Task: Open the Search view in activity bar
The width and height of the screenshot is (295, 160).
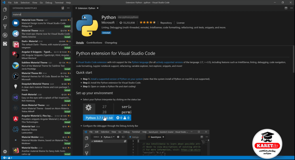Action: 5,18
